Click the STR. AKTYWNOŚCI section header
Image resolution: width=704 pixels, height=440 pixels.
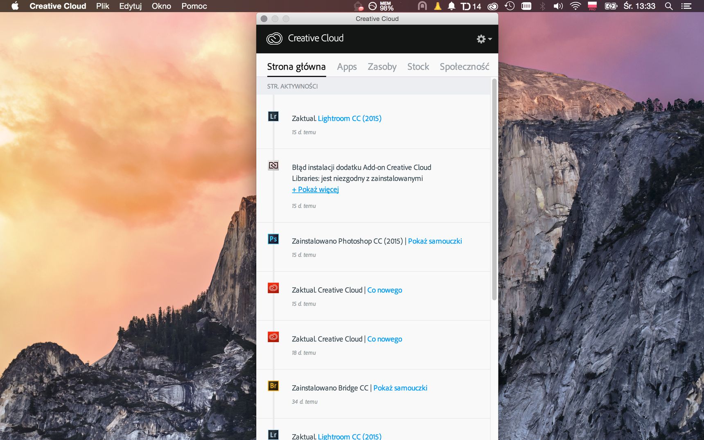tap(292, 86)
